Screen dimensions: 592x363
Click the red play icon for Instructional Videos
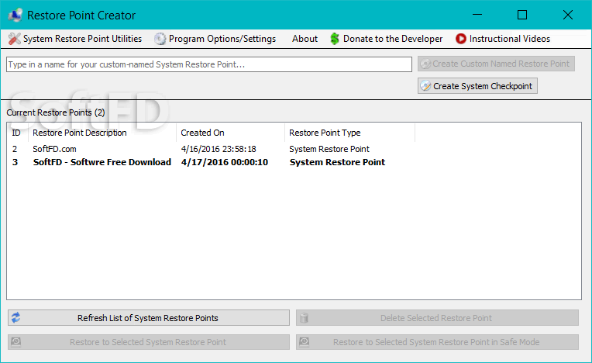click(x=460, y=39)
